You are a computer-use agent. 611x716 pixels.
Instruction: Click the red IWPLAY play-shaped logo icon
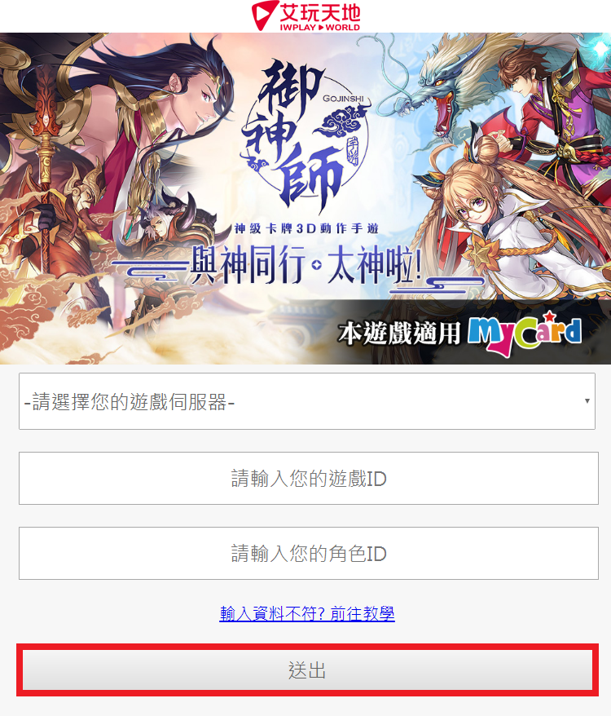pos(264,15)
